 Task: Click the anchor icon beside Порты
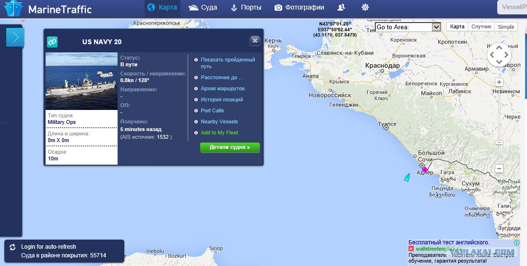[x=234, y=8]
